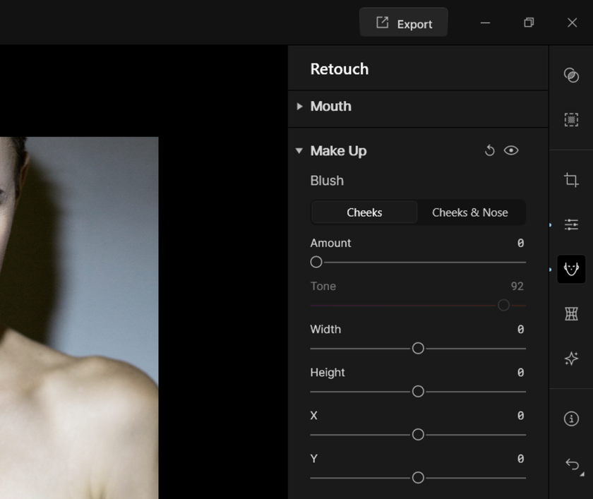Select the Retouch face icon

tap(571, 269)
